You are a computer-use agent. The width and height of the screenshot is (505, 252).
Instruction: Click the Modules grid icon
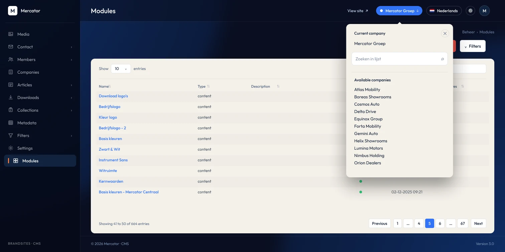pyautogui.click(x=16, y=161)
